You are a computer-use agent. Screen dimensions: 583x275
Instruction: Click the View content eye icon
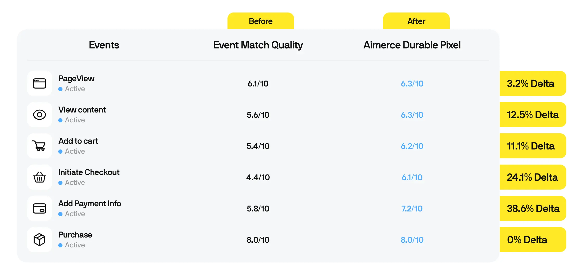40,115
